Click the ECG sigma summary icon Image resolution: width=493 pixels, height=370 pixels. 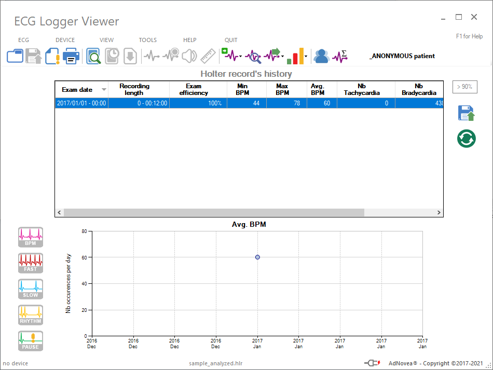coord(340,56)
